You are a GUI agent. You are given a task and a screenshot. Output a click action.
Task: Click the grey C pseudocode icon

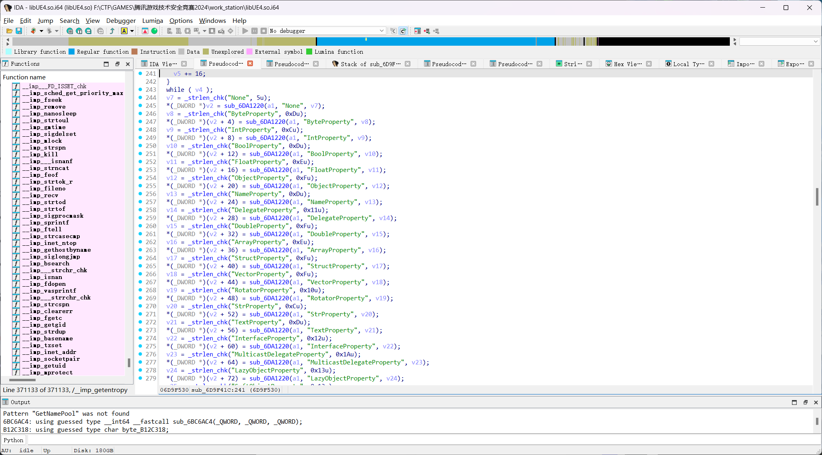(x=394, y=31)
